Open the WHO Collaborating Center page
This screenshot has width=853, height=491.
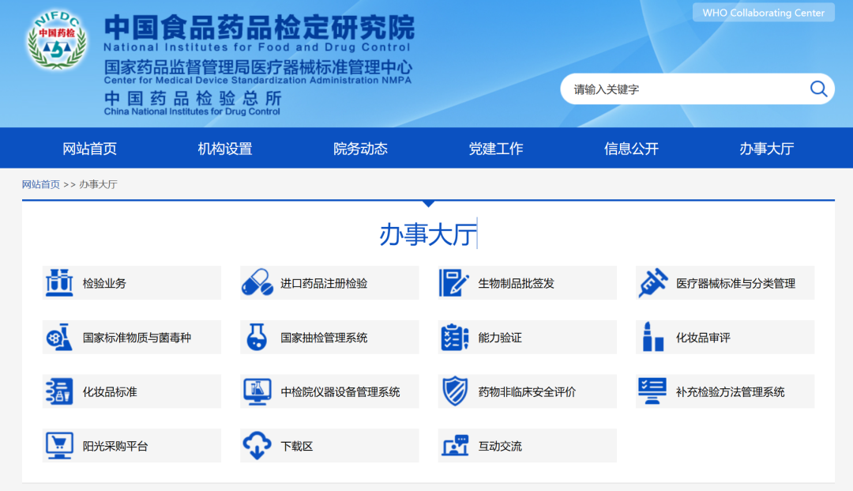[763, 13]
